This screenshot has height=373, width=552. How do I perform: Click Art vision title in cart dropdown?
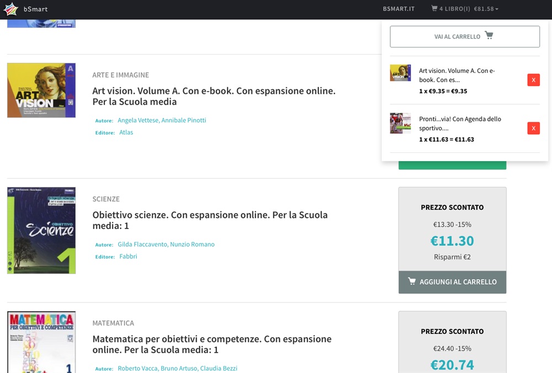457,75
